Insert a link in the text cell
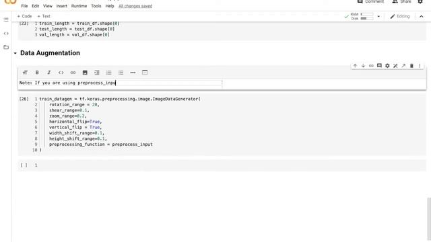 (x=73, y=73)
